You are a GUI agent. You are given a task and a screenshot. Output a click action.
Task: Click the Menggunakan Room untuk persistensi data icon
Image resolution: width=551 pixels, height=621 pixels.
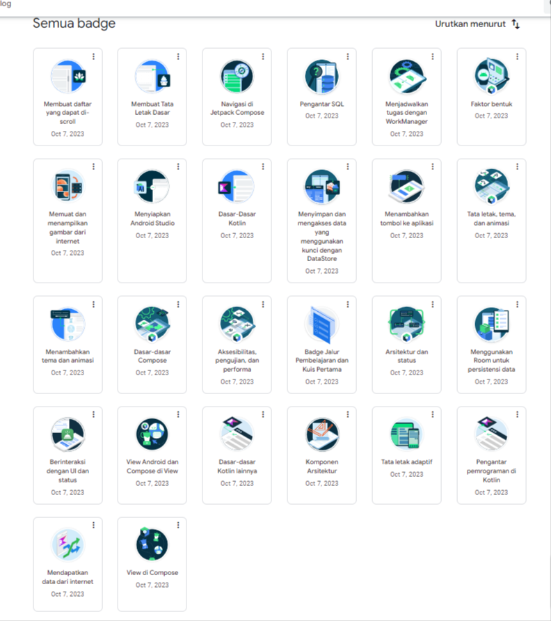492,324
